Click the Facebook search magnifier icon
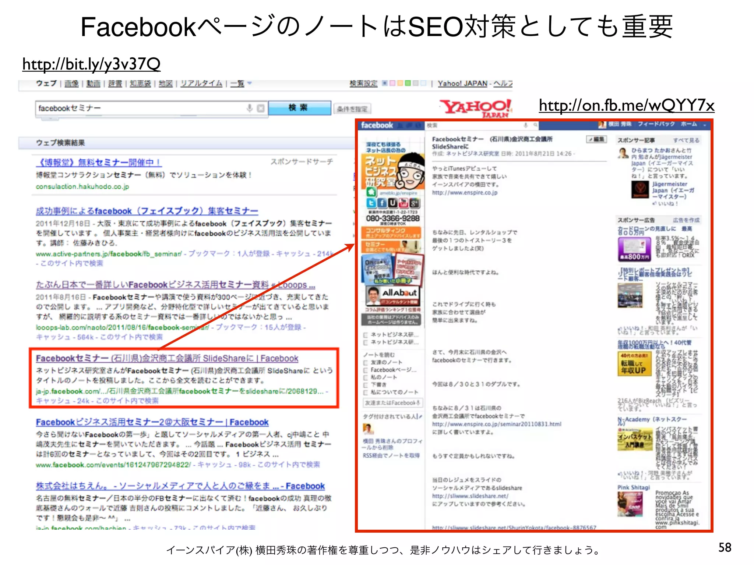This screenshot has width=754, height=565. point(535,125)
